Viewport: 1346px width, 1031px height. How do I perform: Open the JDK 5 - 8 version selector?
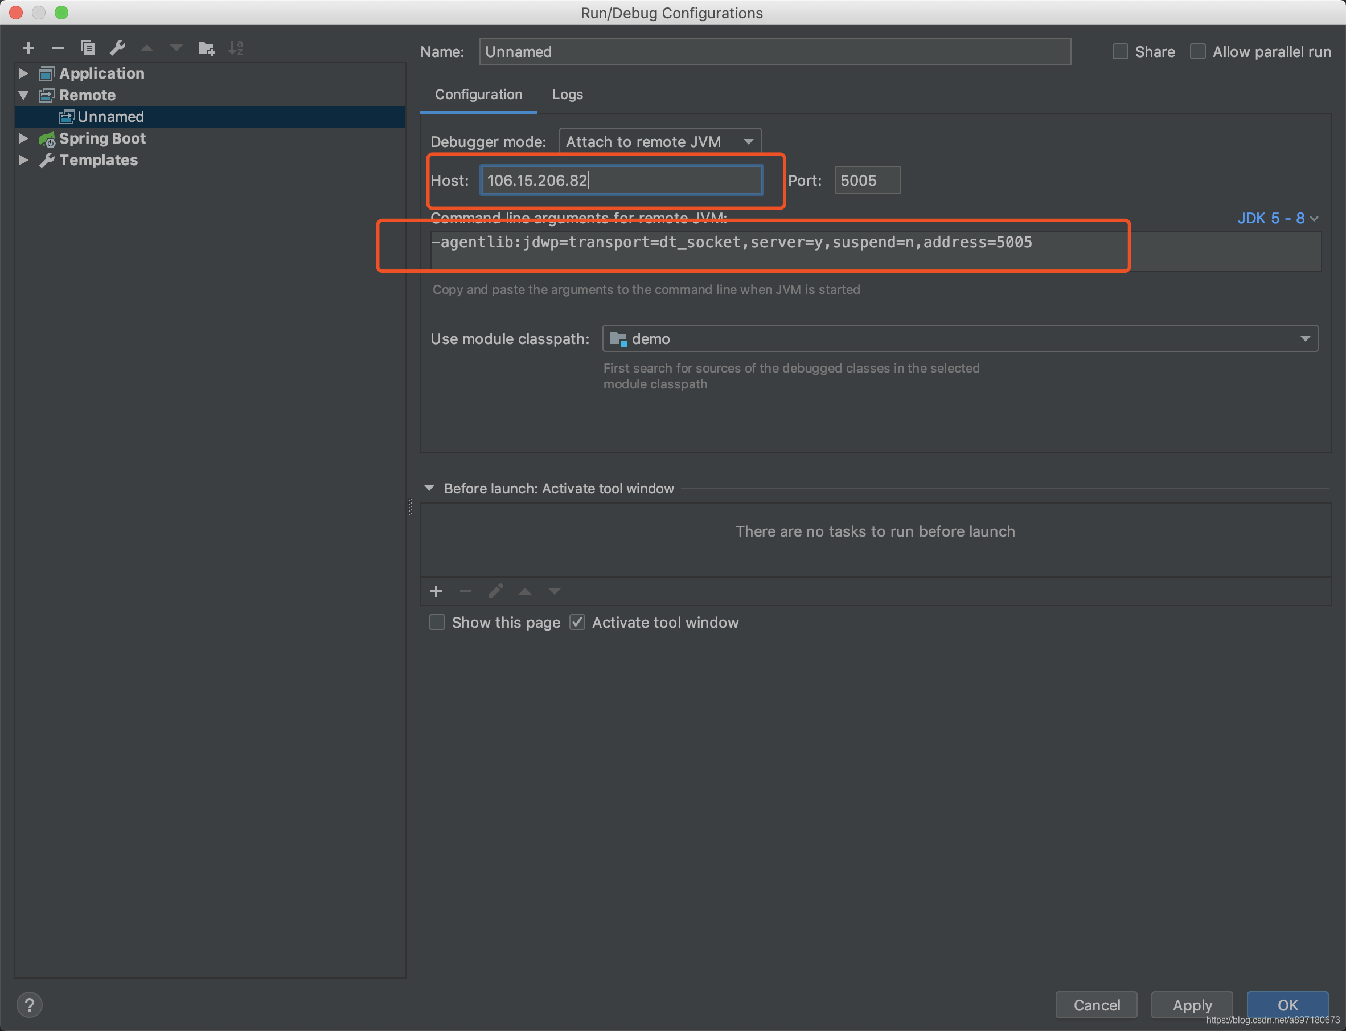coord(1277,219)
